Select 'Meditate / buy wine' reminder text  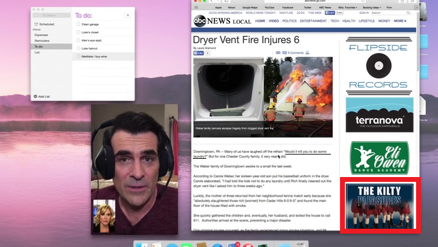click(x=94, y=57)
